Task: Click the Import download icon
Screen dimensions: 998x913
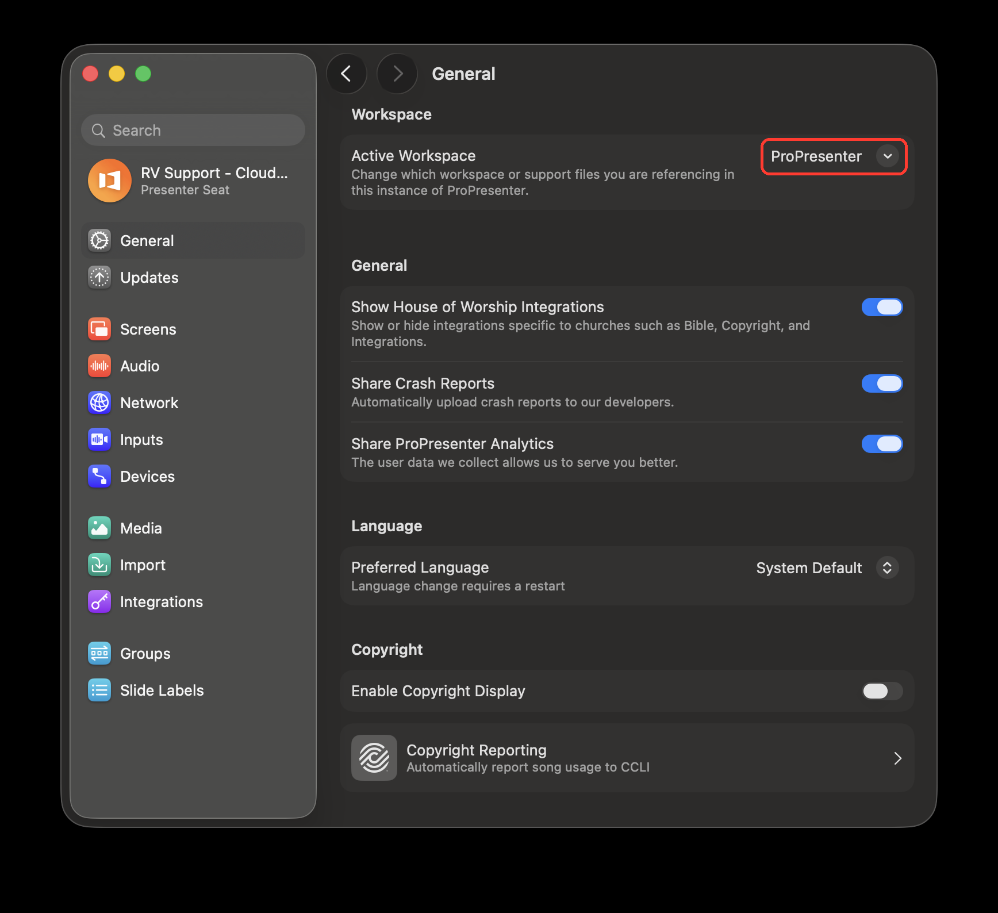Action: (x=99, y=565)
